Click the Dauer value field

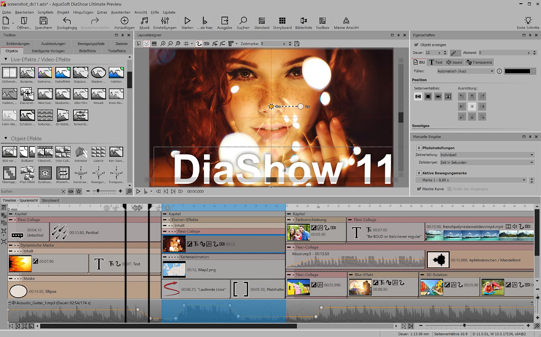pos(431,53)
